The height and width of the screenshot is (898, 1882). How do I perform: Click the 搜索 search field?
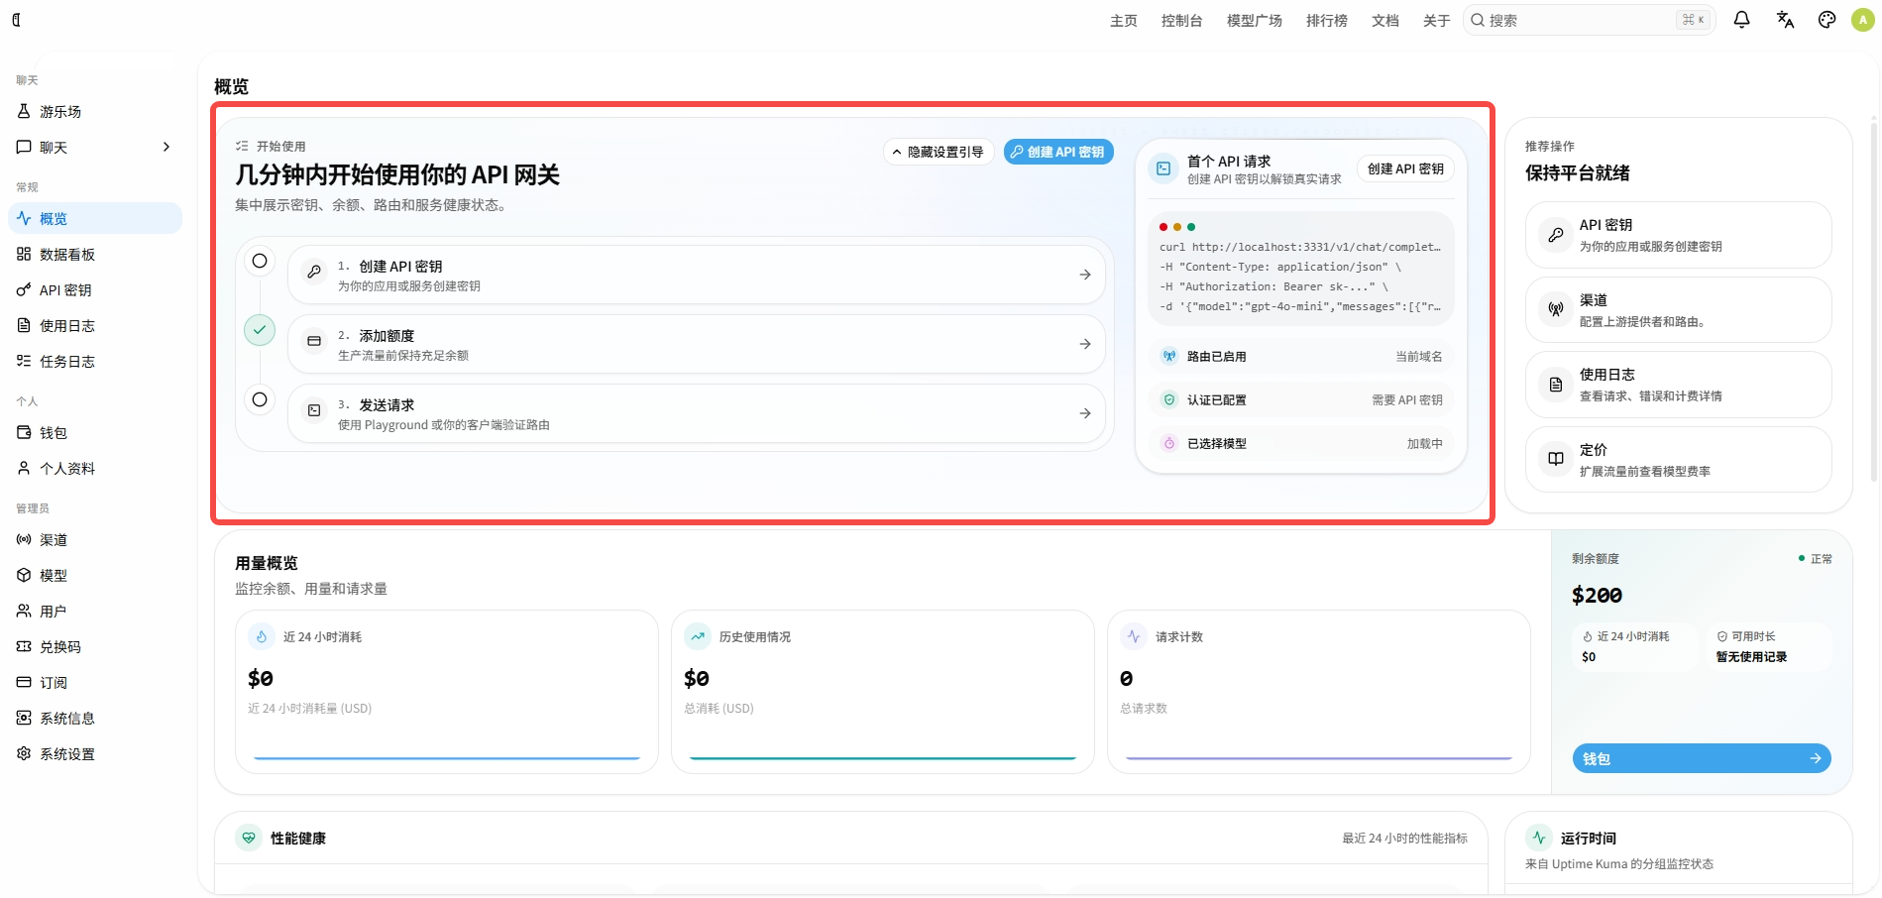coord(1589,20)
